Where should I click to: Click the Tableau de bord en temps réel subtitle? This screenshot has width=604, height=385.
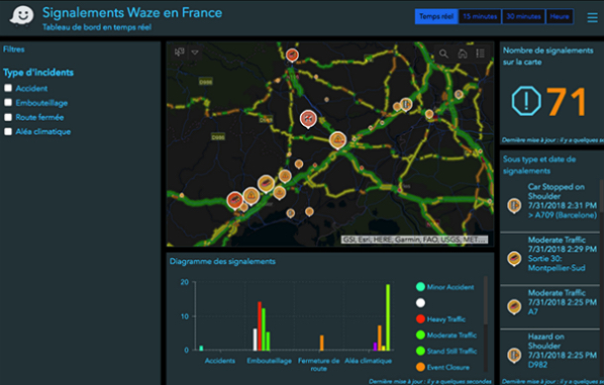[97, 27]
